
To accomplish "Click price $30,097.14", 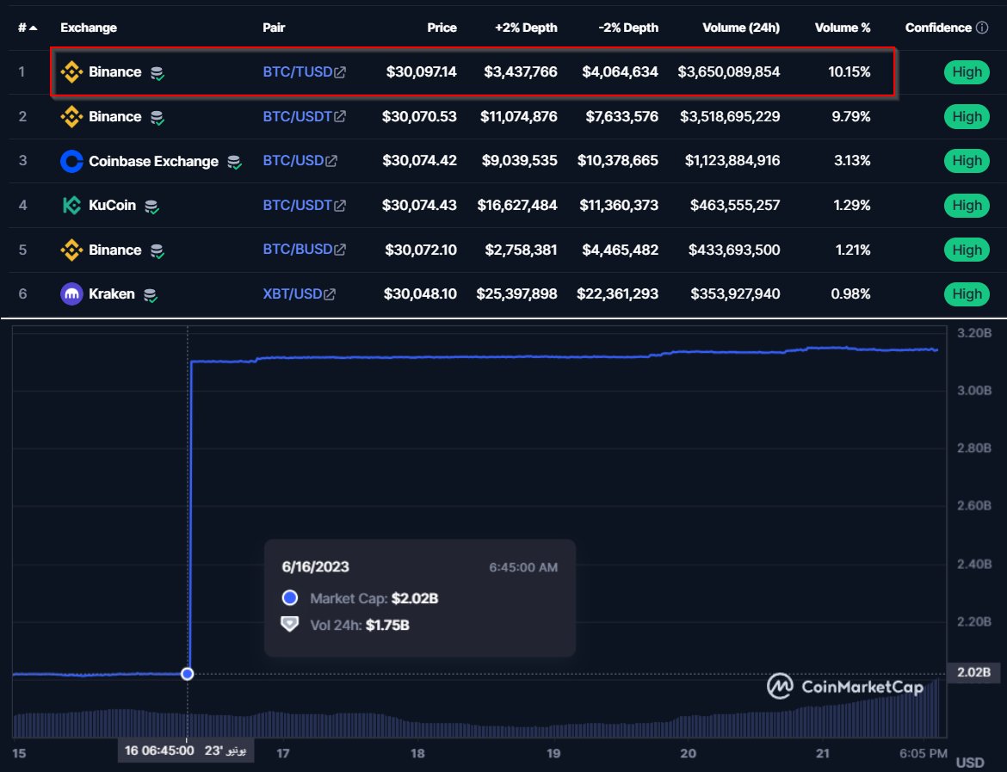I will pos(421,72).
